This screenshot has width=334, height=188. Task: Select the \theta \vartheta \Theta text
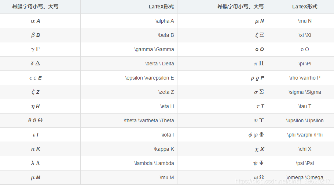[149, 120]
